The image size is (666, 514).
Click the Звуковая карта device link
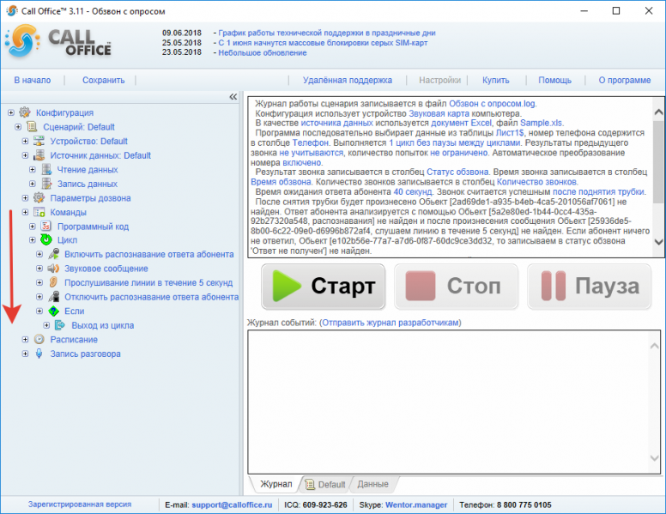coord(439,113)
